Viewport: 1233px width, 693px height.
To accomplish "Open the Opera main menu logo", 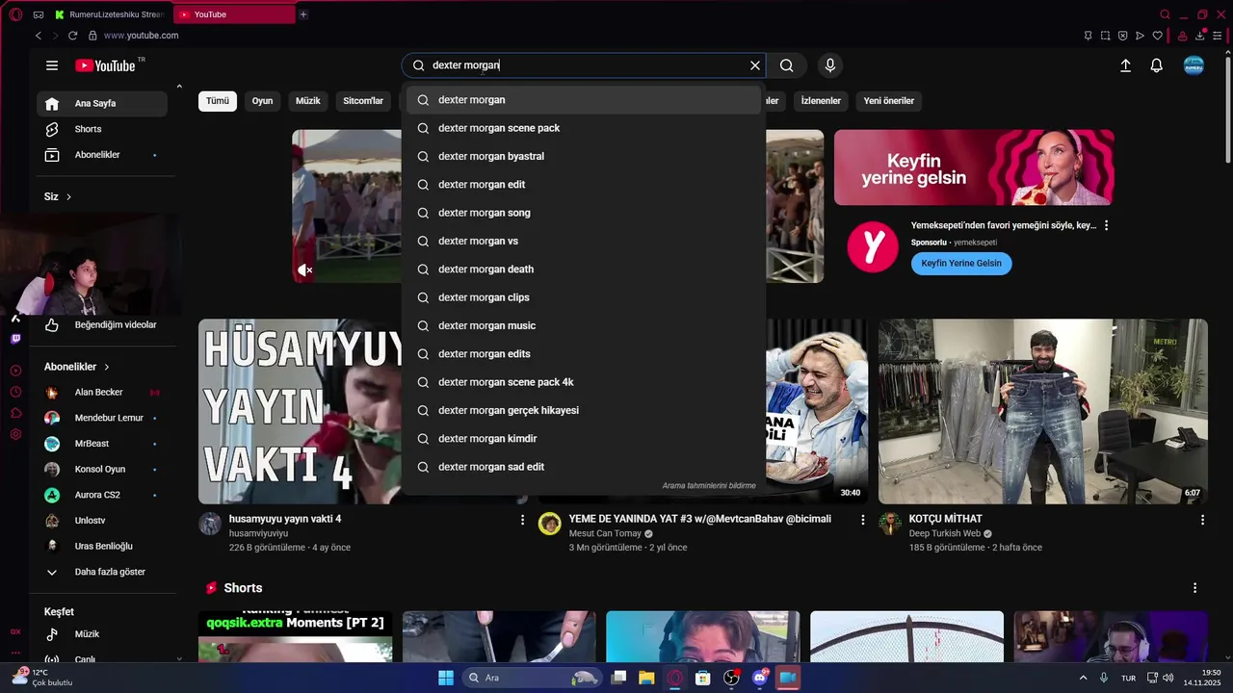I will [14, 14].
